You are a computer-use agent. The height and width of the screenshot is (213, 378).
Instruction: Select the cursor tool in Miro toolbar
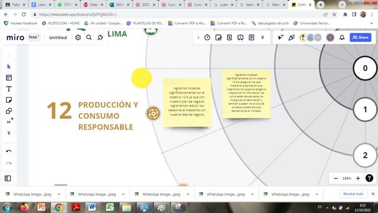point(9,67)
